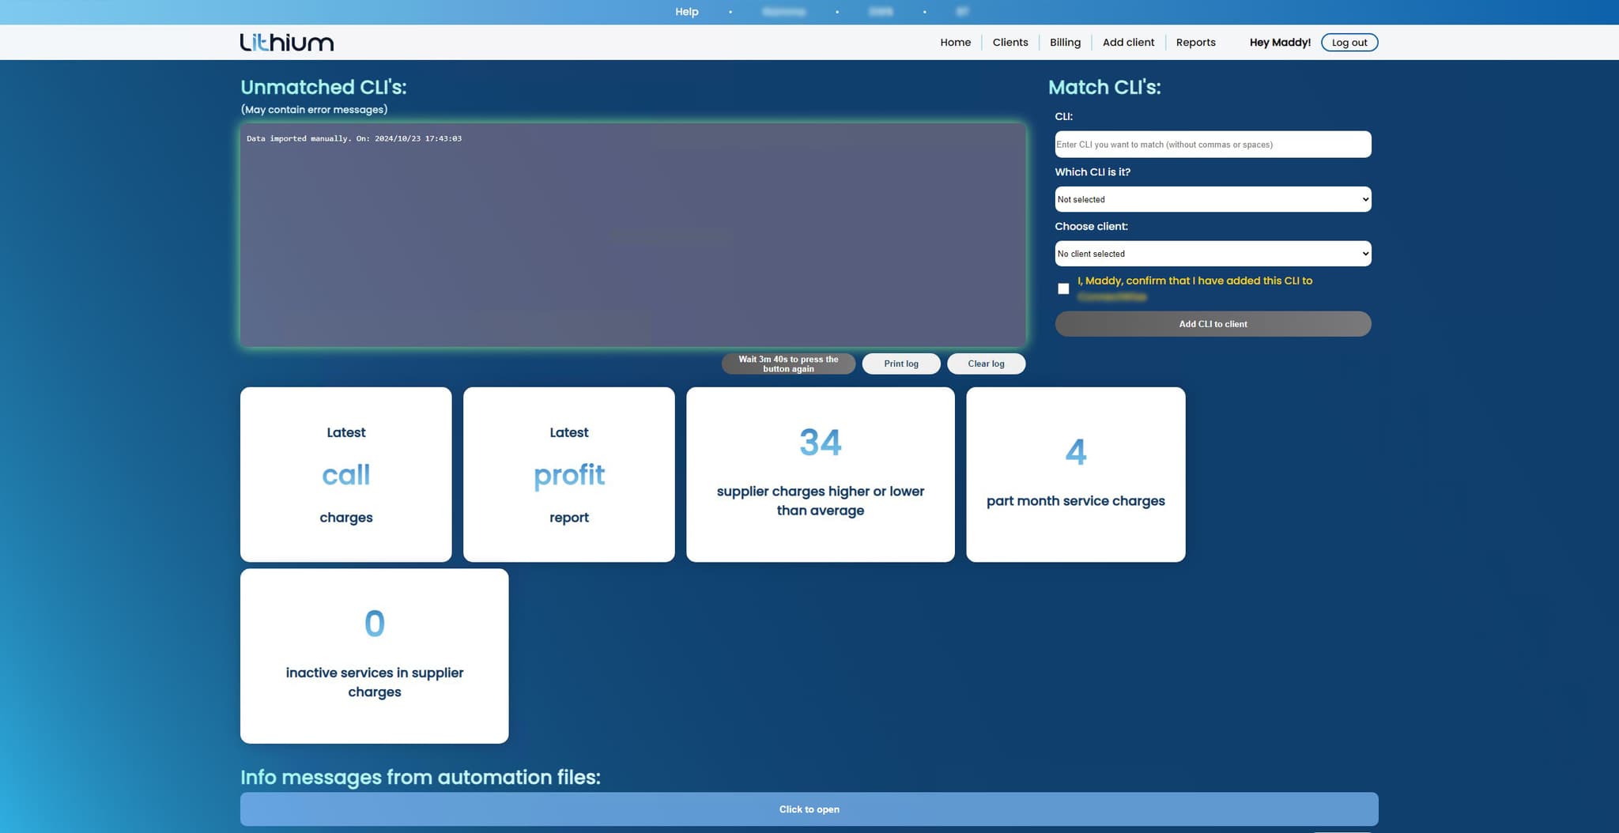Click Help in the top bar
Screen dimensions: 1619x833
pyautogui.click(x=686, y=12)
